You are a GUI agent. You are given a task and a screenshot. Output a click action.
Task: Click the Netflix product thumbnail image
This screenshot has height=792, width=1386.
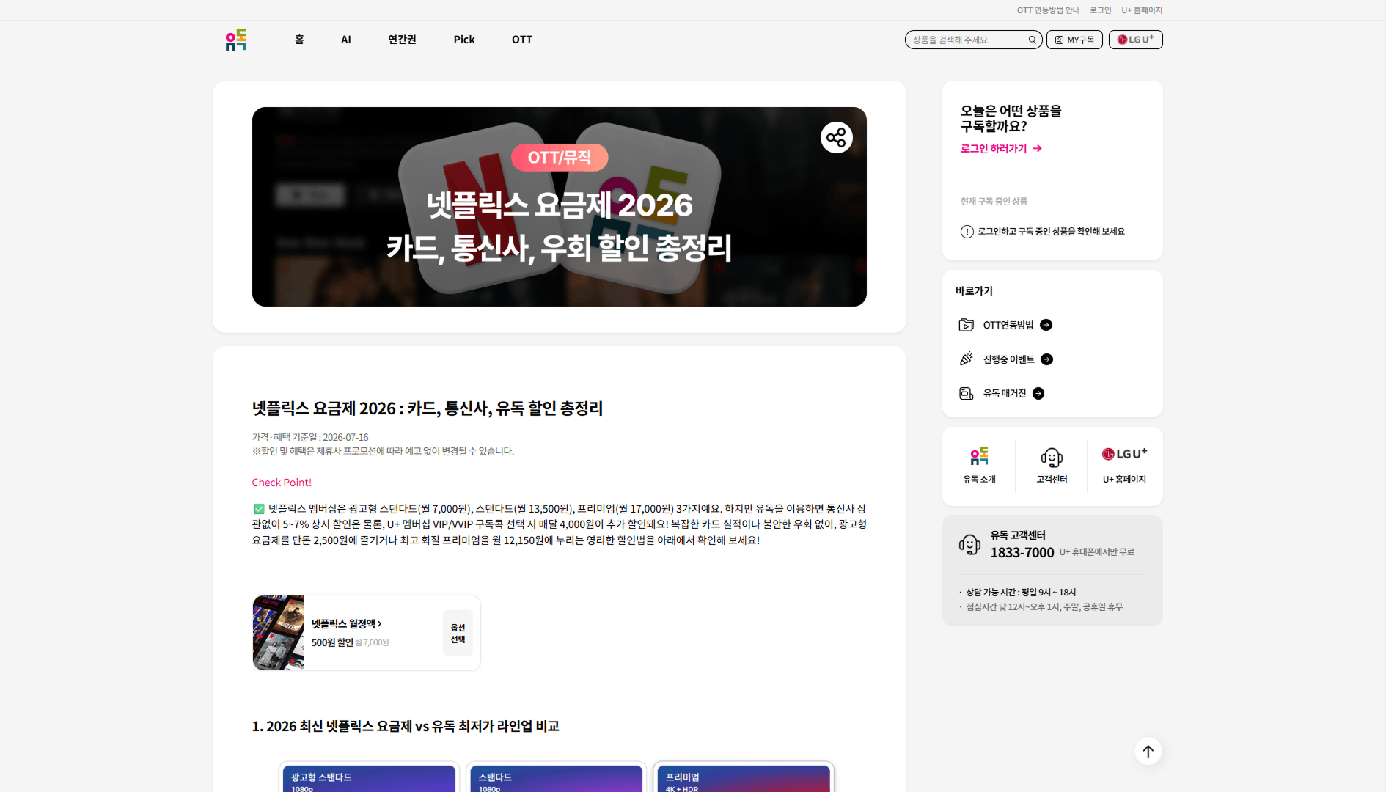tap(278, 633)
